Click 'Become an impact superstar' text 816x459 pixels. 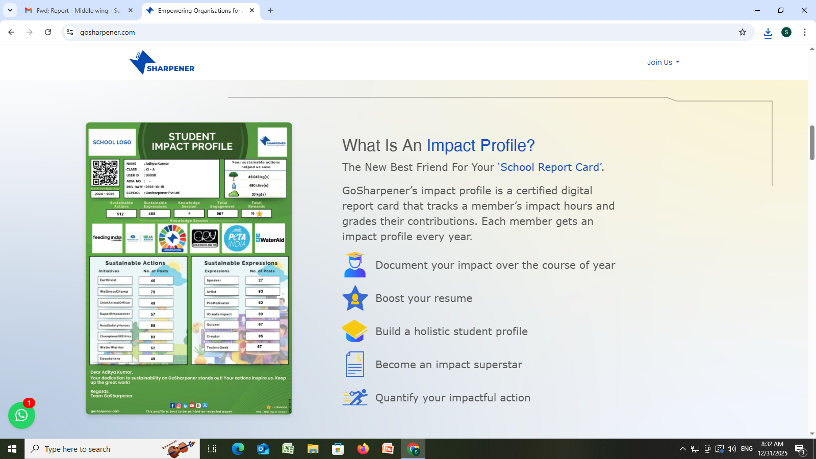(449, 365)
